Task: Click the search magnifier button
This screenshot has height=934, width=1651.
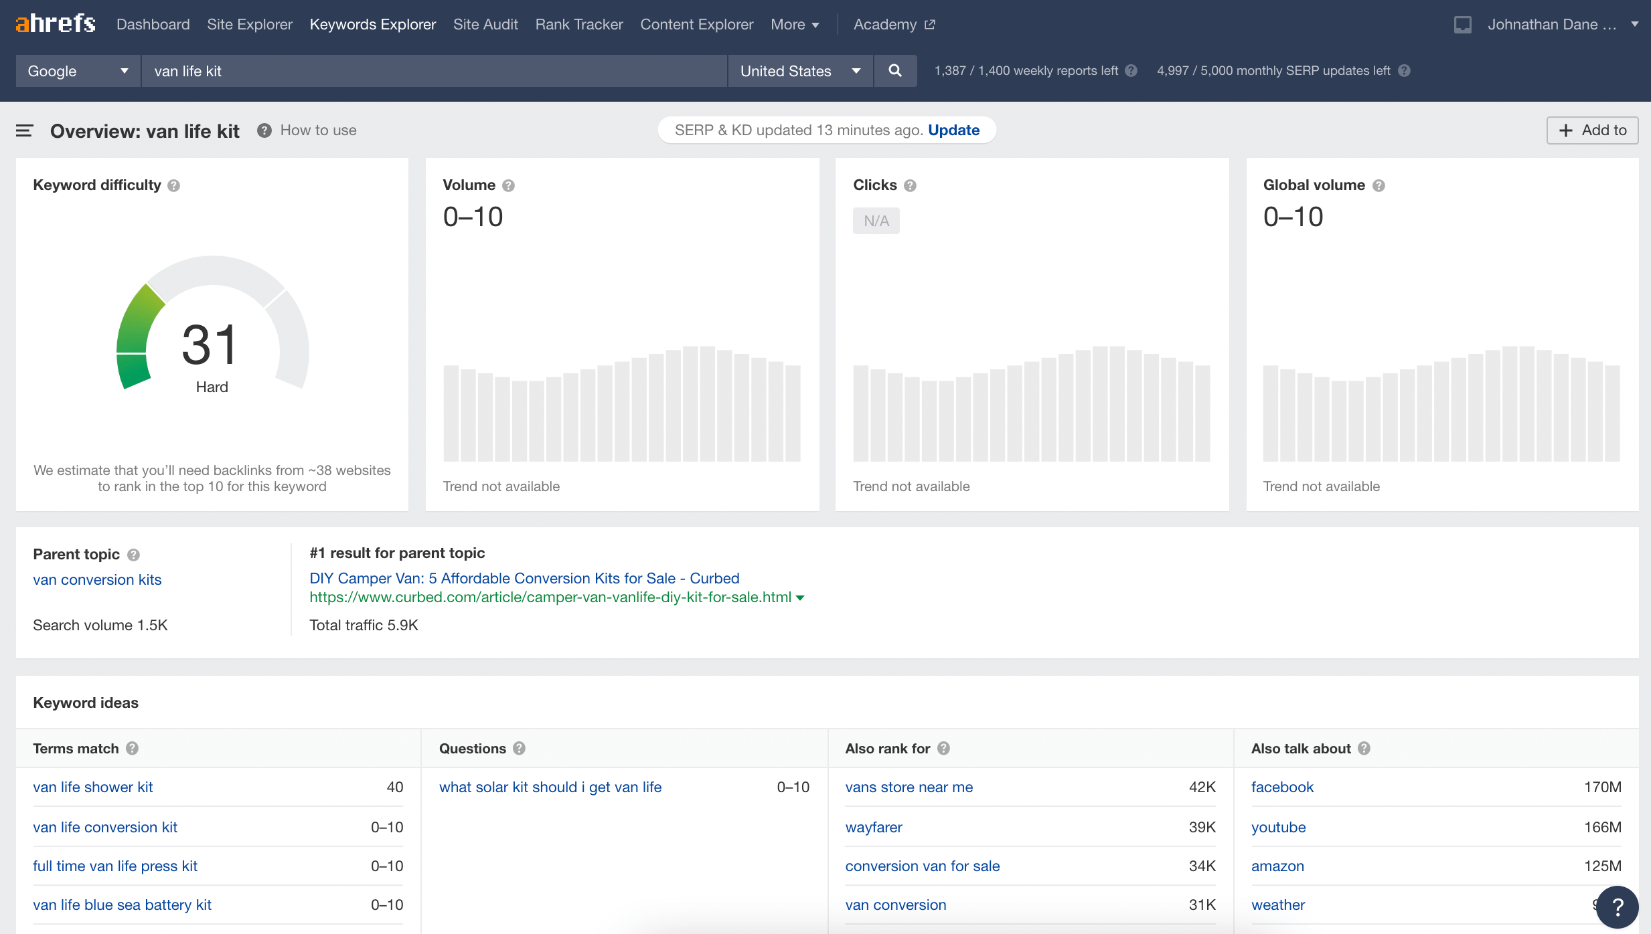Action: click(894, 71)
